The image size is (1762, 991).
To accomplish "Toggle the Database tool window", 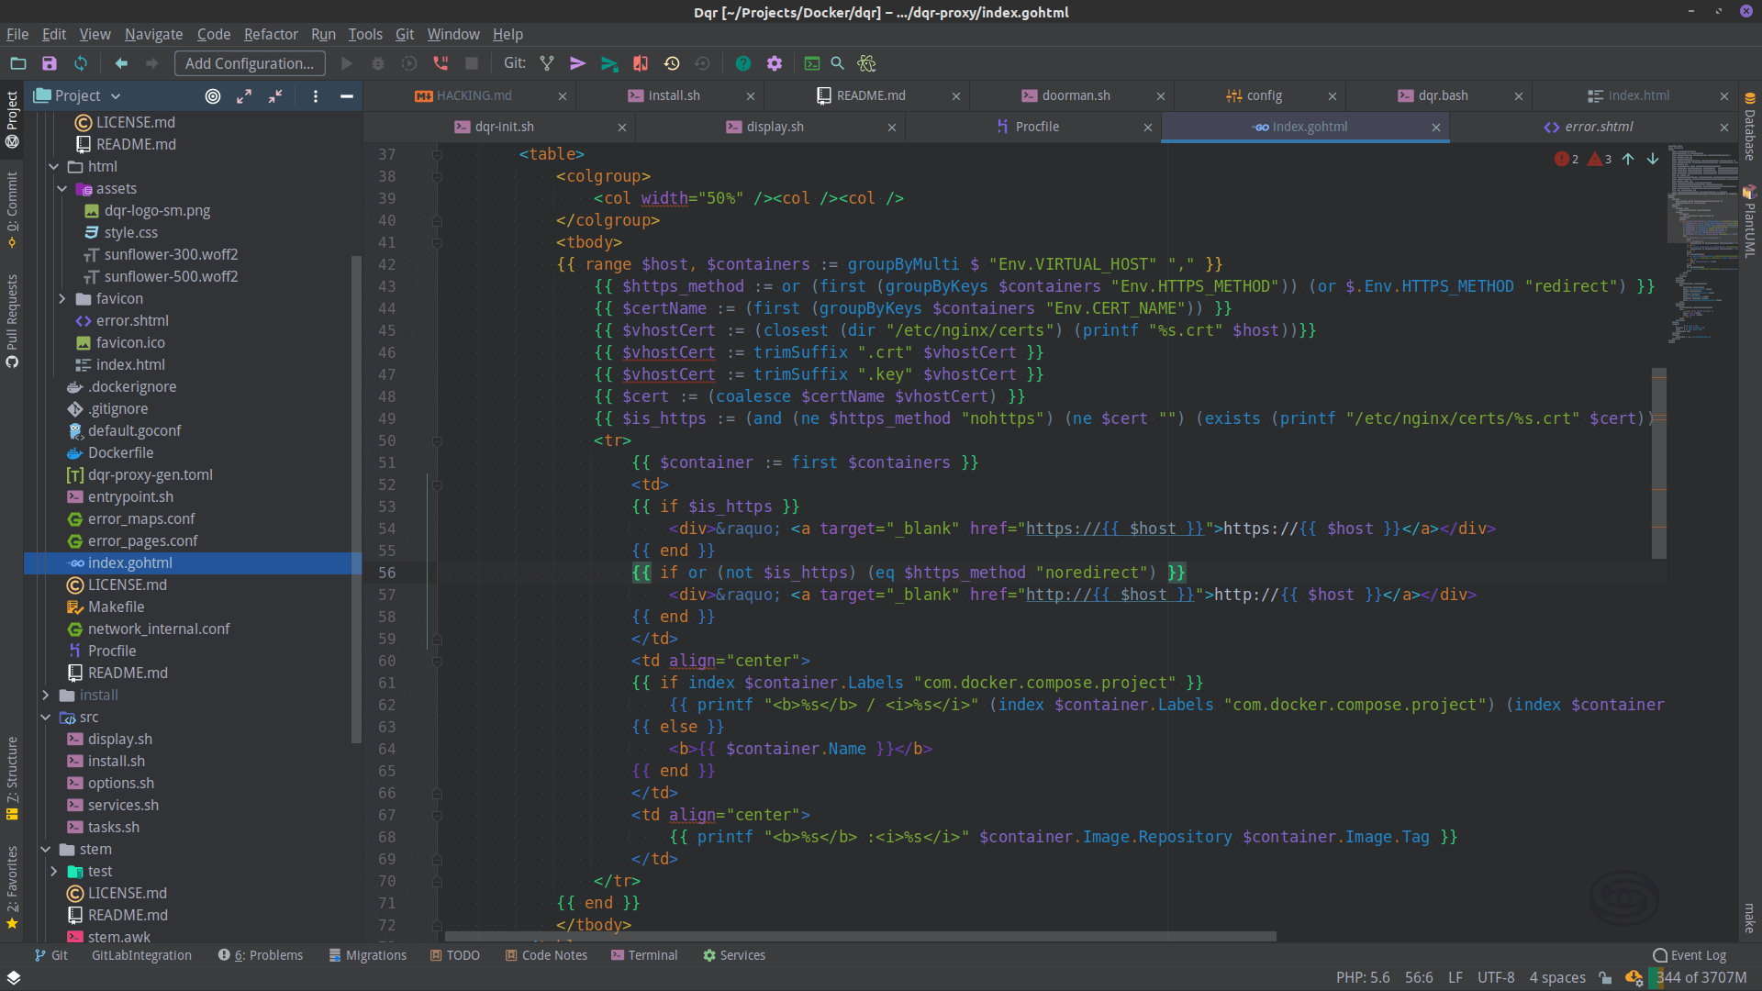I will tap(1750, 127).
